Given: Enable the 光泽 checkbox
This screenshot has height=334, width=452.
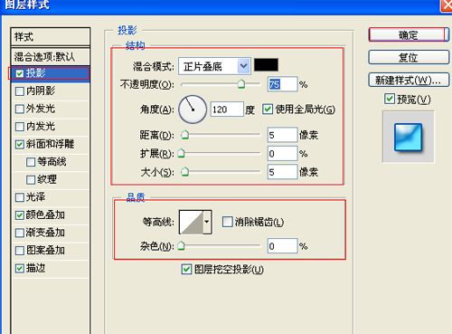Looking at the screenshot, I should coord(20,197).
